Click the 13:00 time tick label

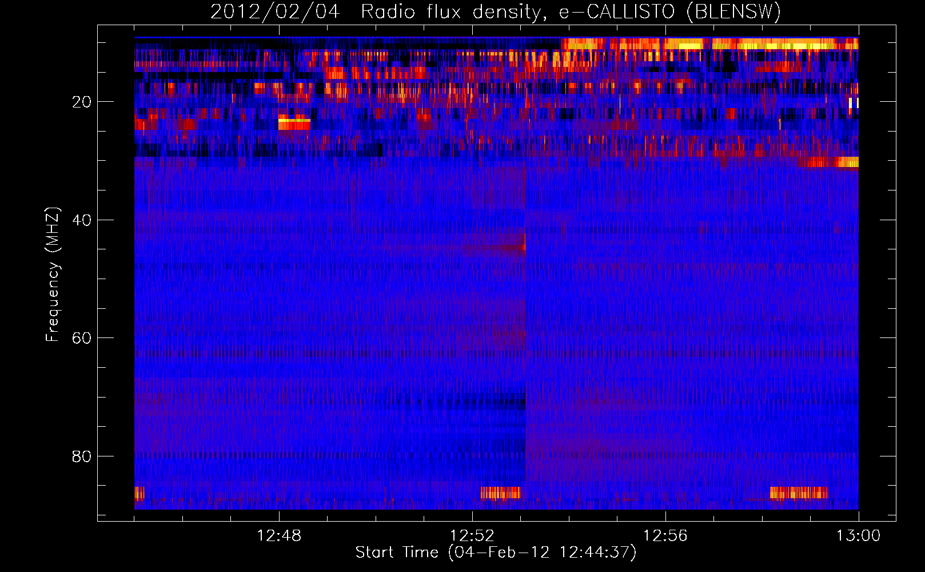click(858, 536)
